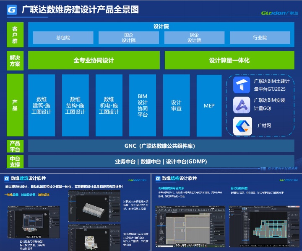This screenshot has width=302, height=251.
Task: Click the 设计院 heading text
Action: coord(161,26)
